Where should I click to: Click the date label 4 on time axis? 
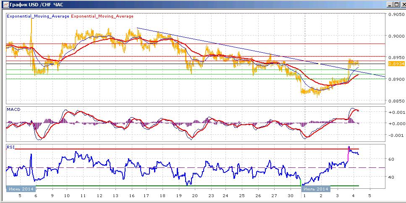(354, 196)
